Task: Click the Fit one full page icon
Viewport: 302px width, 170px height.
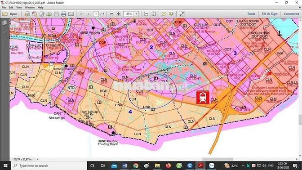Action: (154, 14)
